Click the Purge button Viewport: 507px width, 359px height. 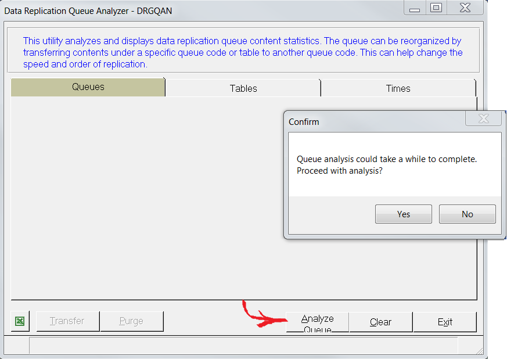coord(132,321)
